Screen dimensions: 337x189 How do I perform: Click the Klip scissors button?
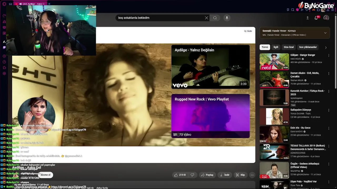(240, 175)
